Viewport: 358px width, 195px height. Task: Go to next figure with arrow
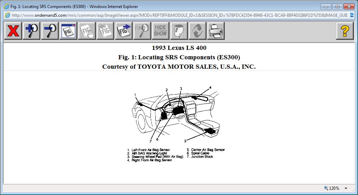tap(124, 31)
